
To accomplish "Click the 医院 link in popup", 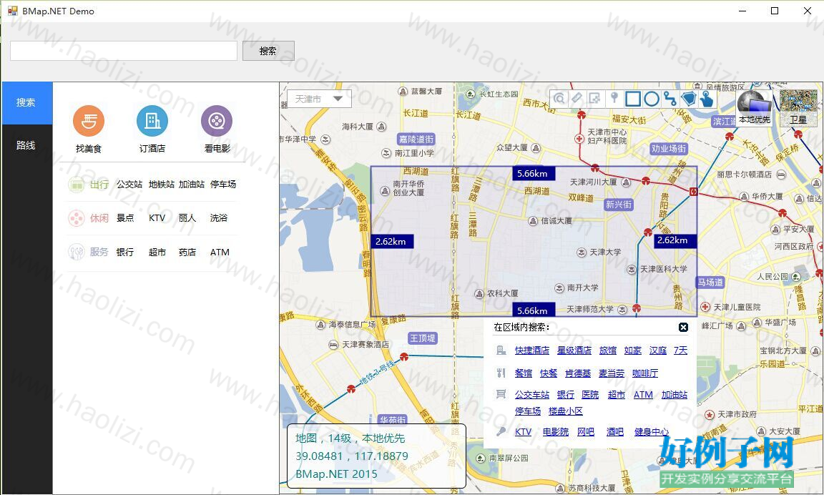I will 590,395.
